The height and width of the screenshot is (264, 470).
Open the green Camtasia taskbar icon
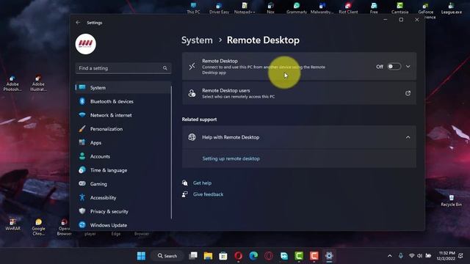pyautogui.click(x=299, y=256)
